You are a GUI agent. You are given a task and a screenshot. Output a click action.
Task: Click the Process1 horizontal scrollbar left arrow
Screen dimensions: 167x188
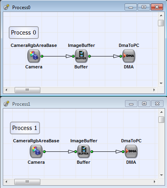pos(6,182)
